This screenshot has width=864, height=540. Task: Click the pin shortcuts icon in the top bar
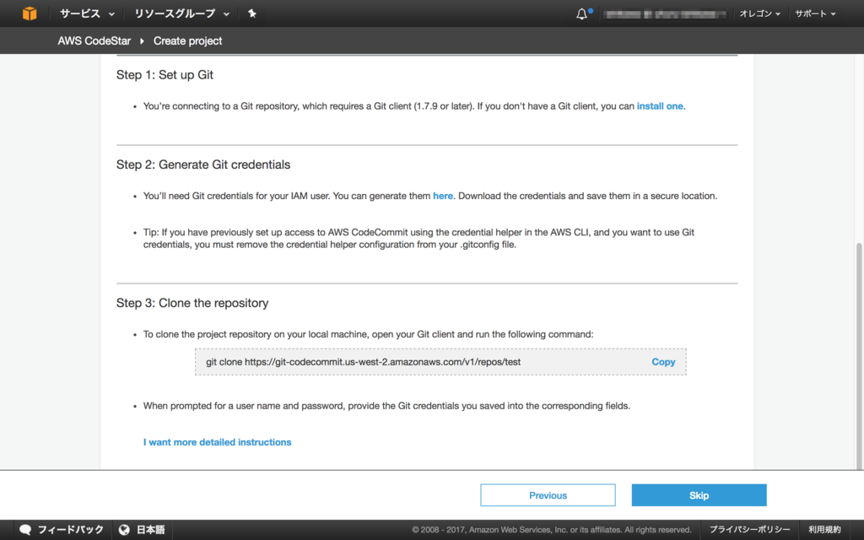coord(251,13)
